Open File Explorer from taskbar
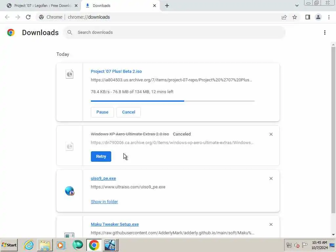The image size is (336, 252). coord(45,245)
